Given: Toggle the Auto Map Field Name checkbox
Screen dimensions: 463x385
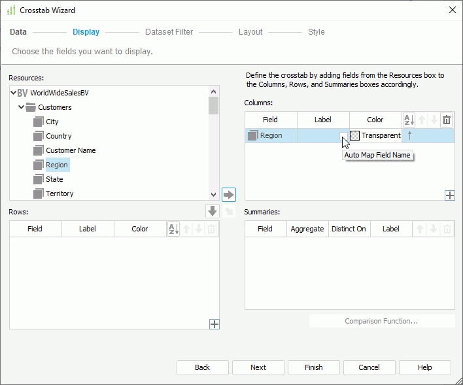Looking at the screenshot, I should [x=343, y=135].
